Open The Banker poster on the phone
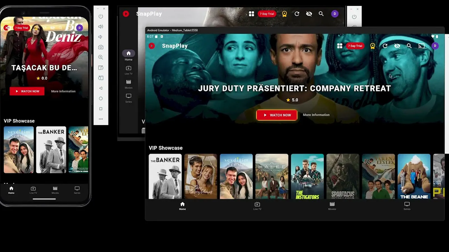The width and height of the screenshot is (449, 252). tap(51, 150)
